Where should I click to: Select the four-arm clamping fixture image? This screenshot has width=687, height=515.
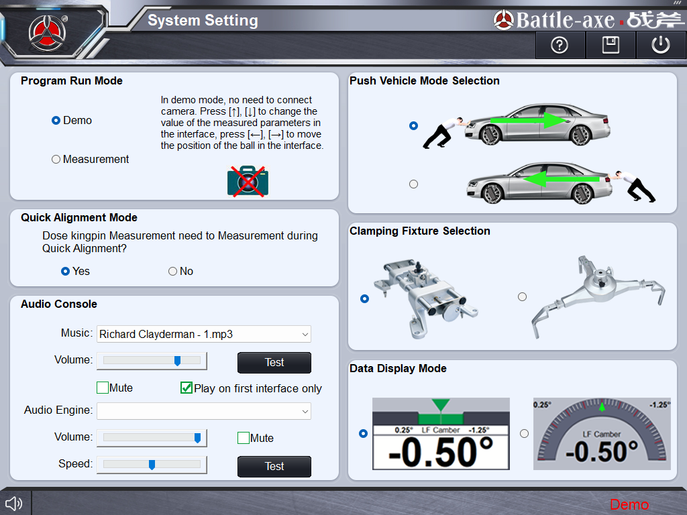tap(599, 297)
